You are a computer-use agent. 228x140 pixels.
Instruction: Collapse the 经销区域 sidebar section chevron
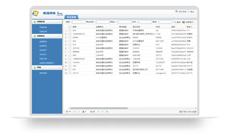[x=59, y=22]
